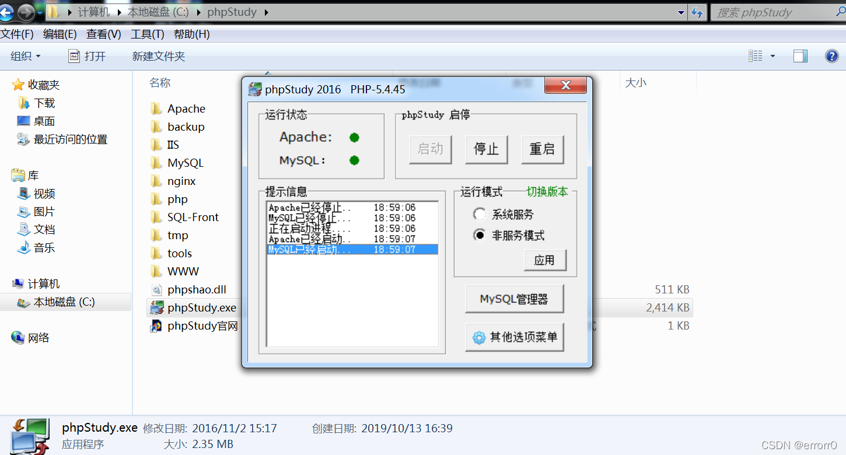Open the view options dropdown arrow
Viewport: 846px width, 455px height.
pos(772,56)
